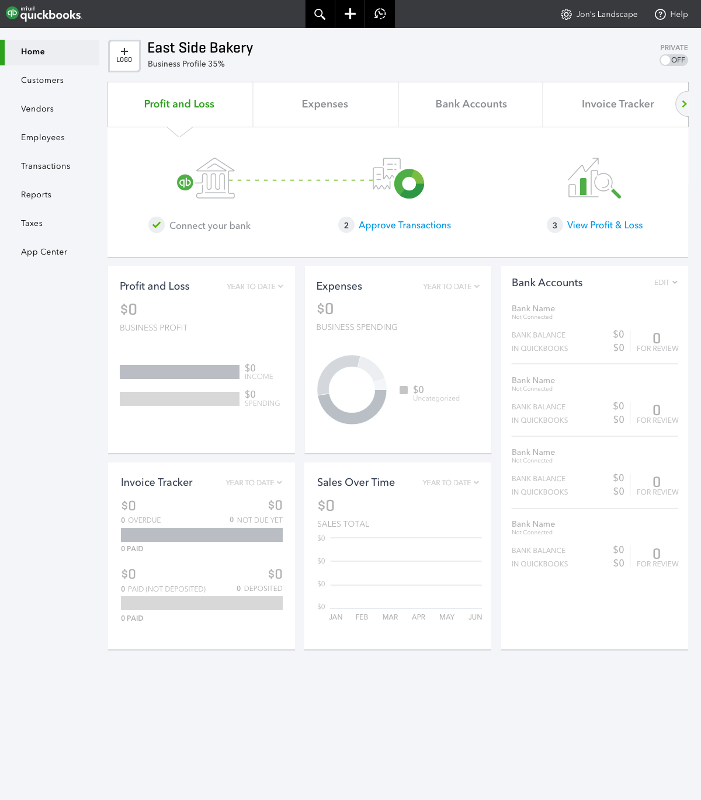Open recent transactions clock icon
This screenshot has width=701, height=800.
click(380, 14)
